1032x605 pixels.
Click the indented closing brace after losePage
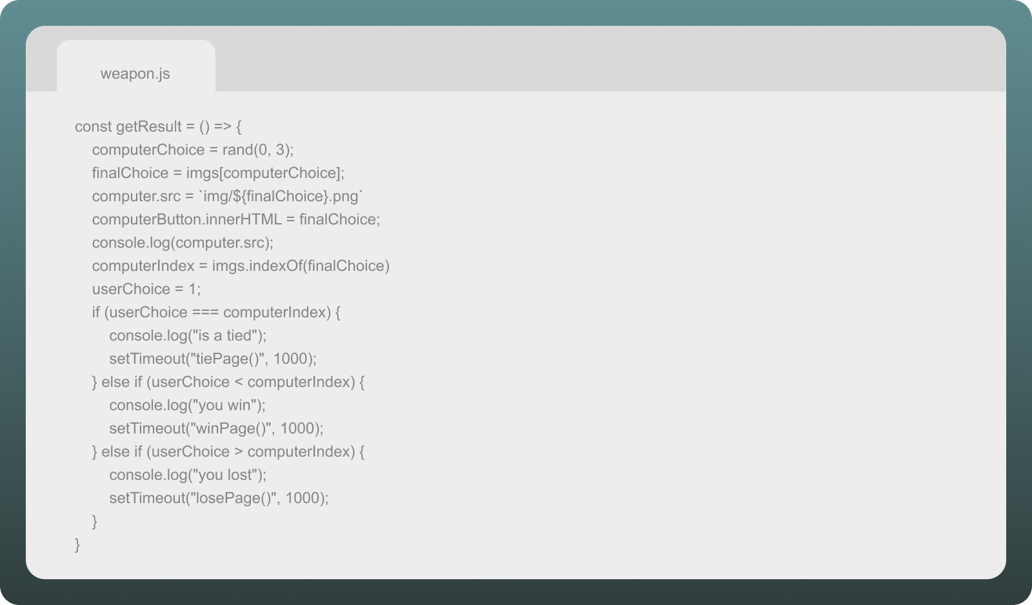pyautogui.click(x=95, y=521)
